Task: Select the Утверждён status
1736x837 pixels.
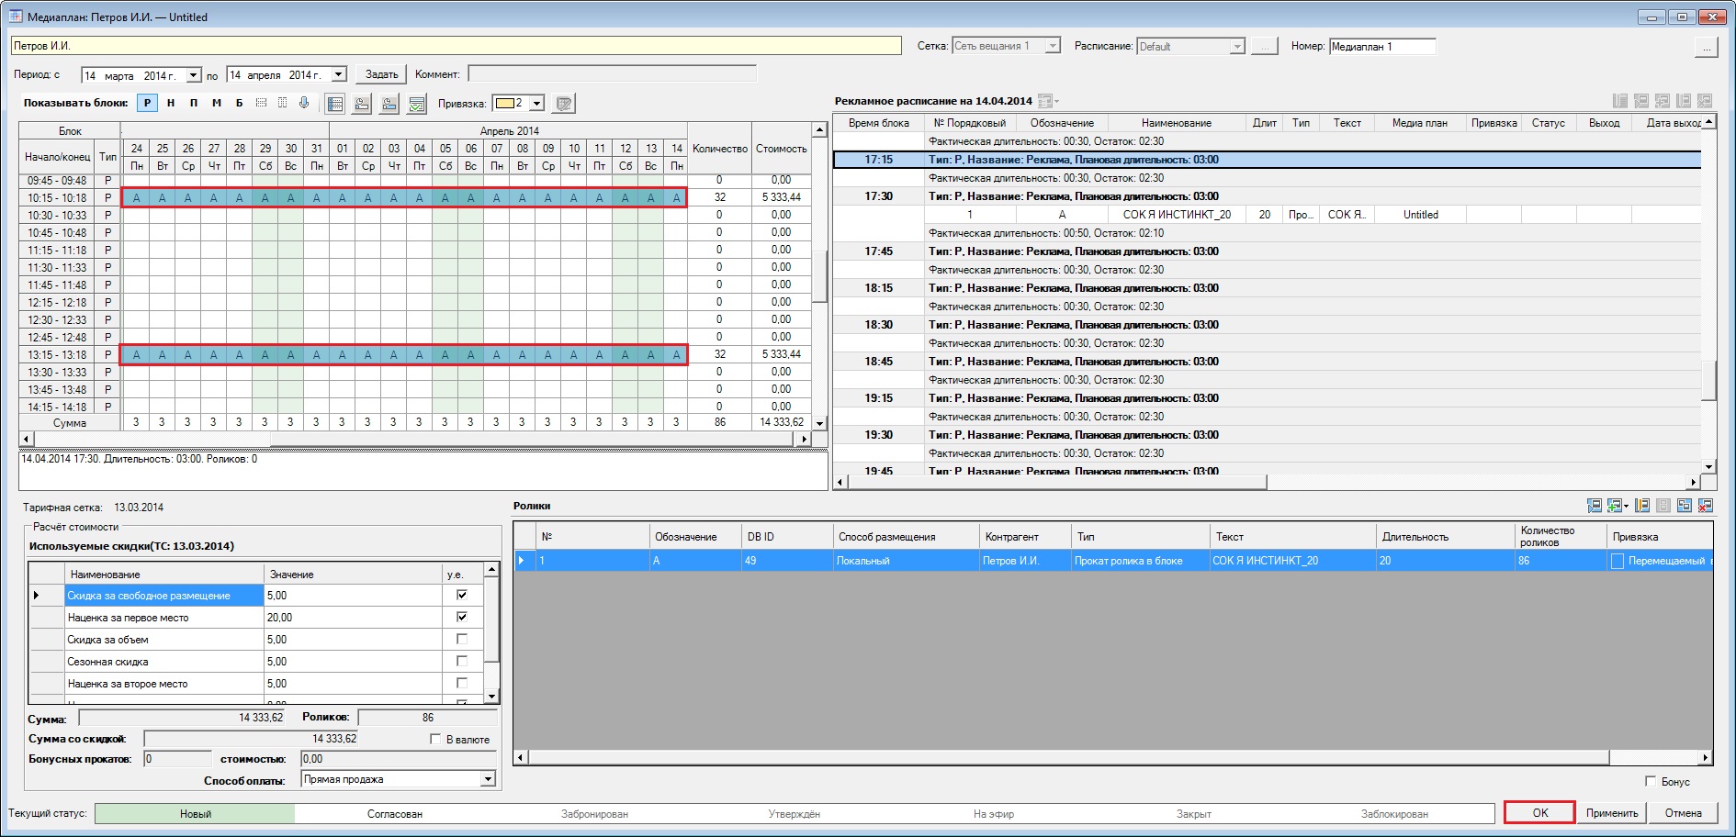Action: (795, 813)
